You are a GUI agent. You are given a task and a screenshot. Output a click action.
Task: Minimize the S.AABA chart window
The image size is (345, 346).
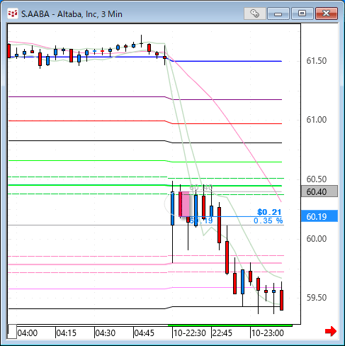[x=278, y=13]
